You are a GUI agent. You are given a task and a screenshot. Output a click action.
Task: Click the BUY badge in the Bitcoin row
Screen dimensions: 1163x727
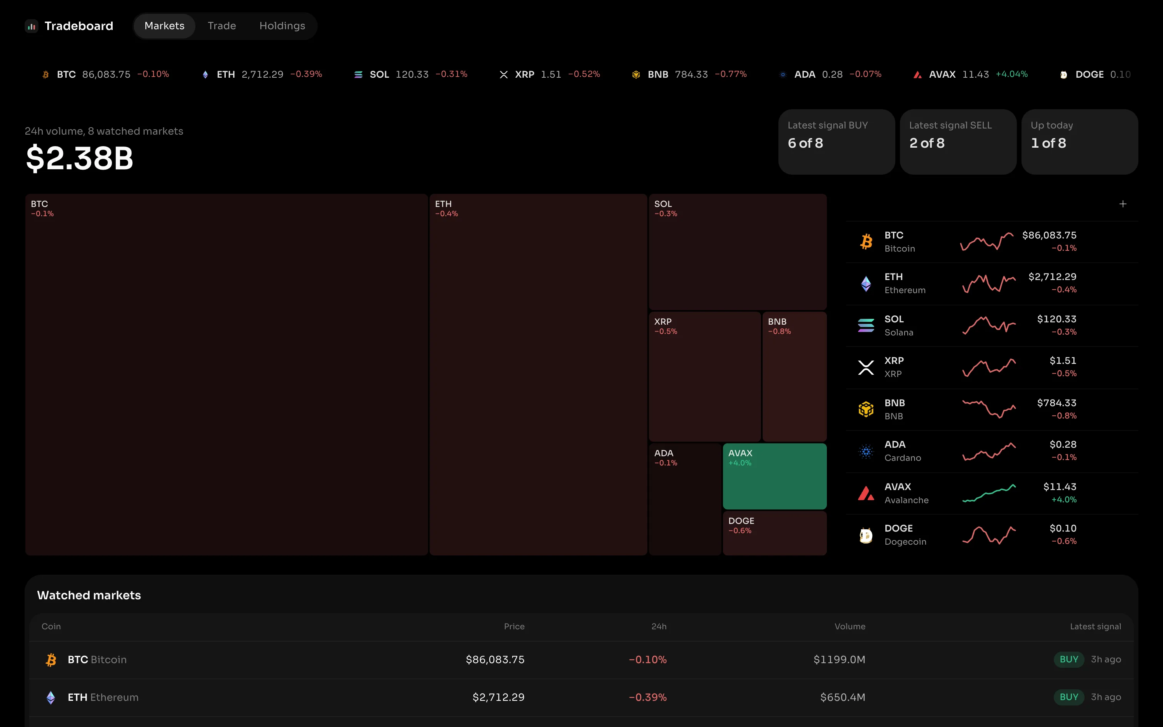coord(1069,659)
